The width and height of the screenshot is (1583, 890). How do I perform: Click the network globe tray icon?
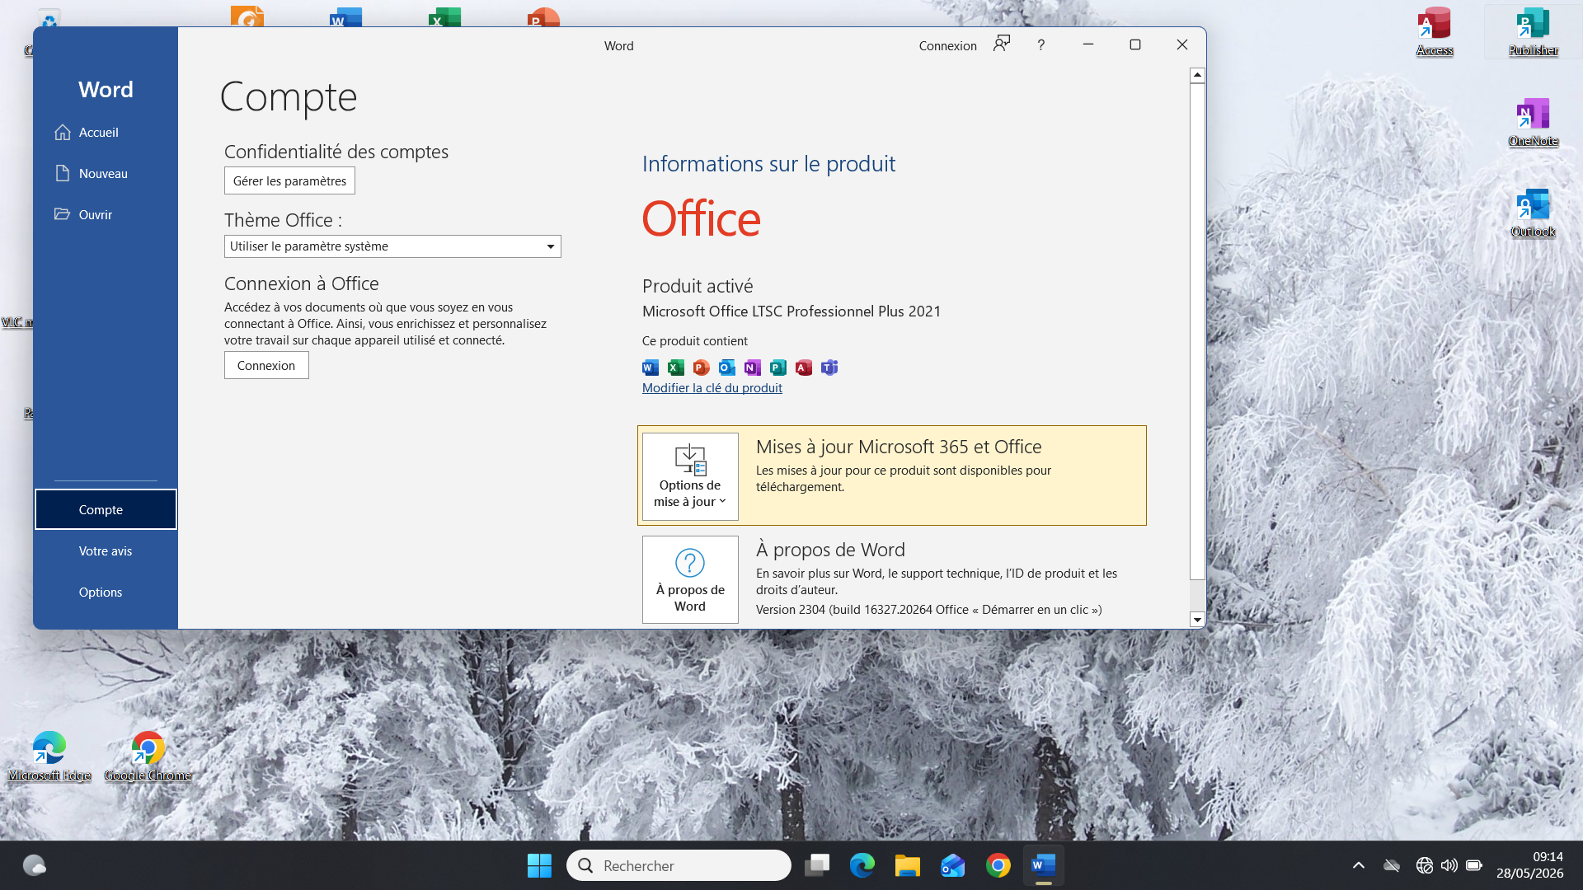(1424, 865)
